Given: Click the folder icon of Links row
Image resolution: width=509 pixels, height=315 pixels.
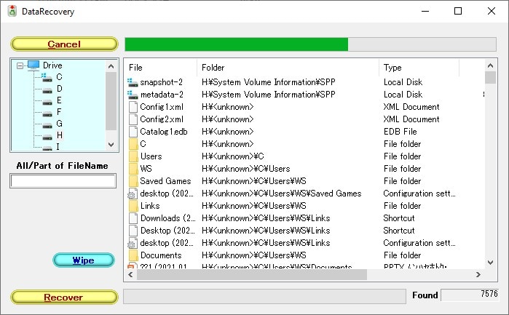Looking at the screenshot, I should (x=133, y=206).
